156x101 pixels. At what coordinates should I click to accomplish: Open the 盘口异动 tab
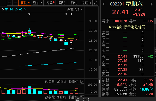83,99
